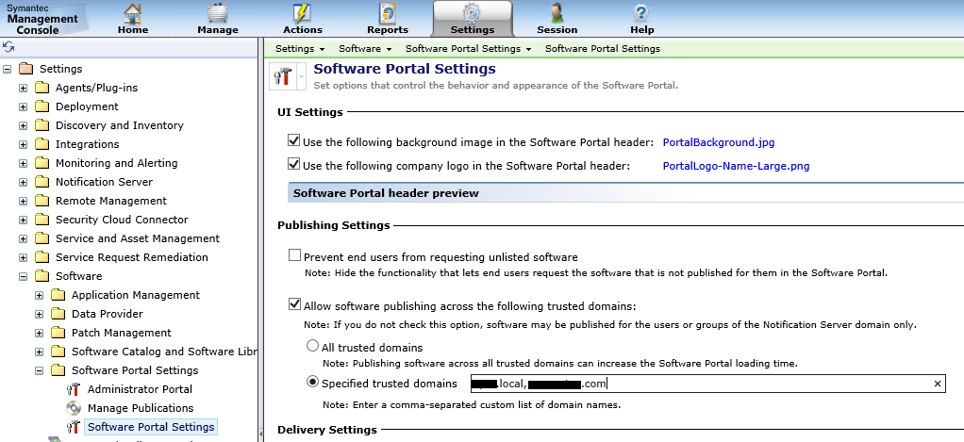Collapse the Software Portal Settings tree node
Screen dimensions: 964x442
coord(39,370)
